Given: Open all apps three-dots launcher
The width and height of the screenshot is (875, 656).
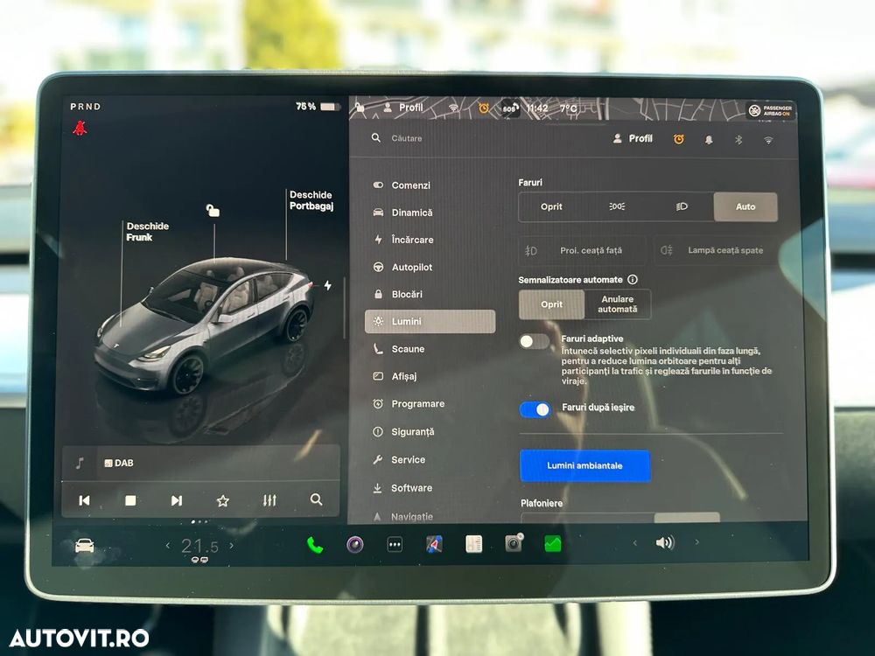Looking at the screenshot, I should pyautogui.click(x=395, y=544).
